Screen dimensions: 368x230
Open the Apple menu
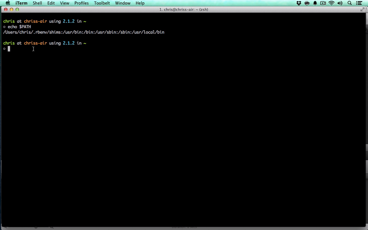[x=8, y=3]
